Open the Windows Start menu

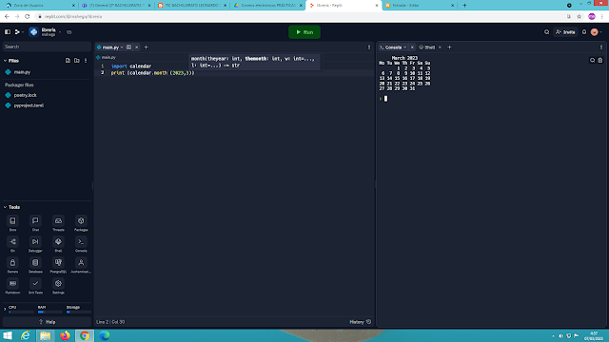(x=8, y=335)
